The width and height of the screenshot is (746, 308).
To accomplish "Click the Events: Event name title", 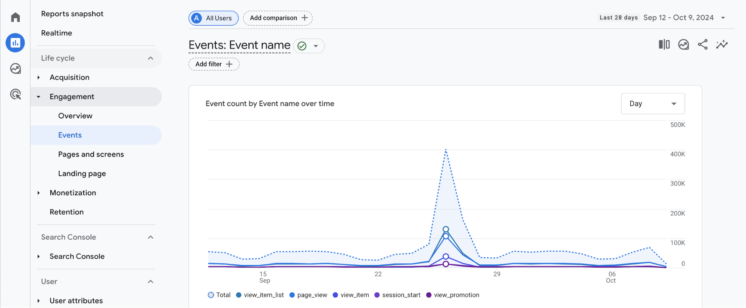I will [x=239, y=45].
